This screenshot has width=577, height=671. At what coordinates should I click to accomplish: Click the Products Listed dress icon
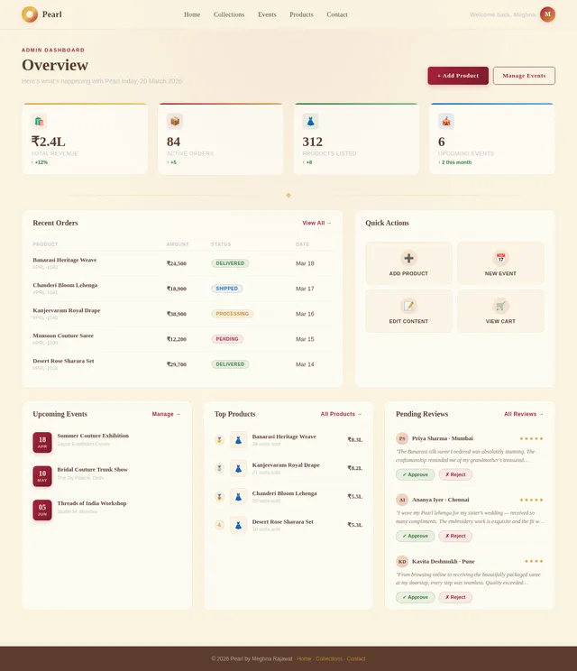click(310, 121)
